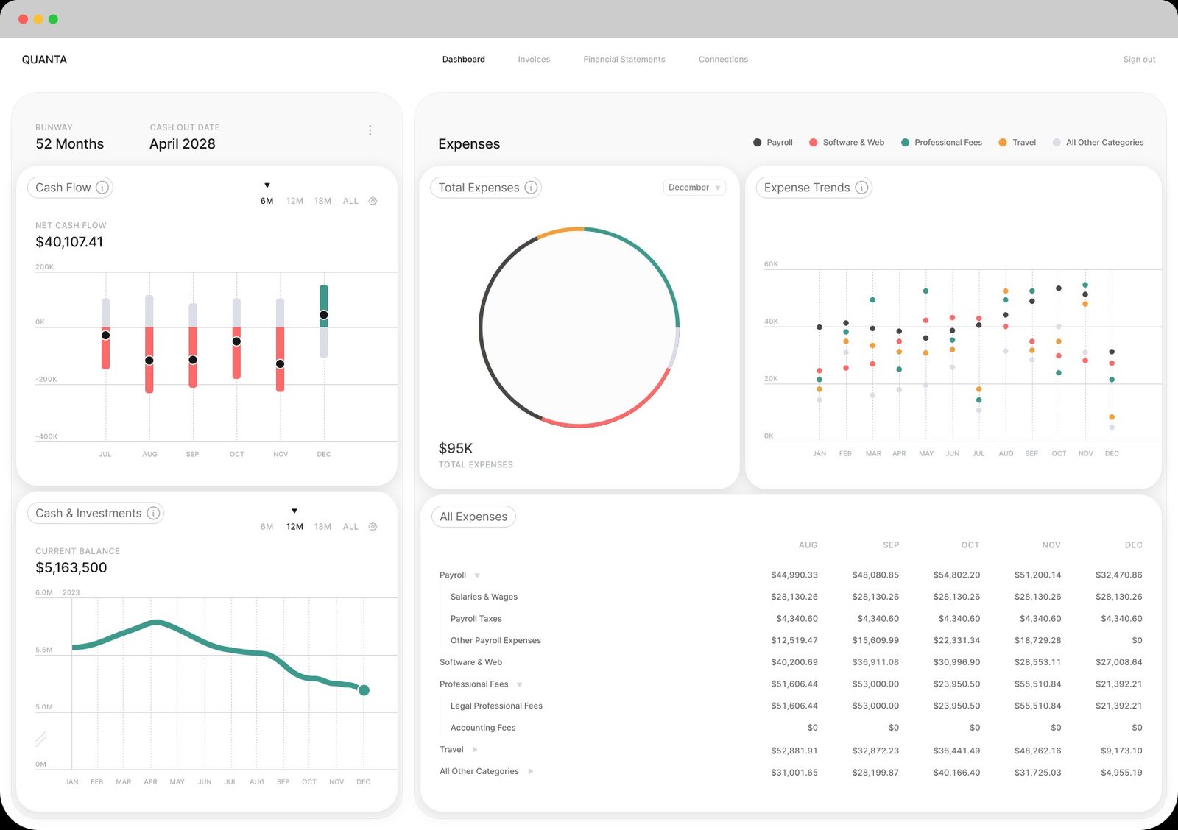Screen dimensions: 1178x830
Task: Toggle Payroll legend series
Action: tap(772, 143)
